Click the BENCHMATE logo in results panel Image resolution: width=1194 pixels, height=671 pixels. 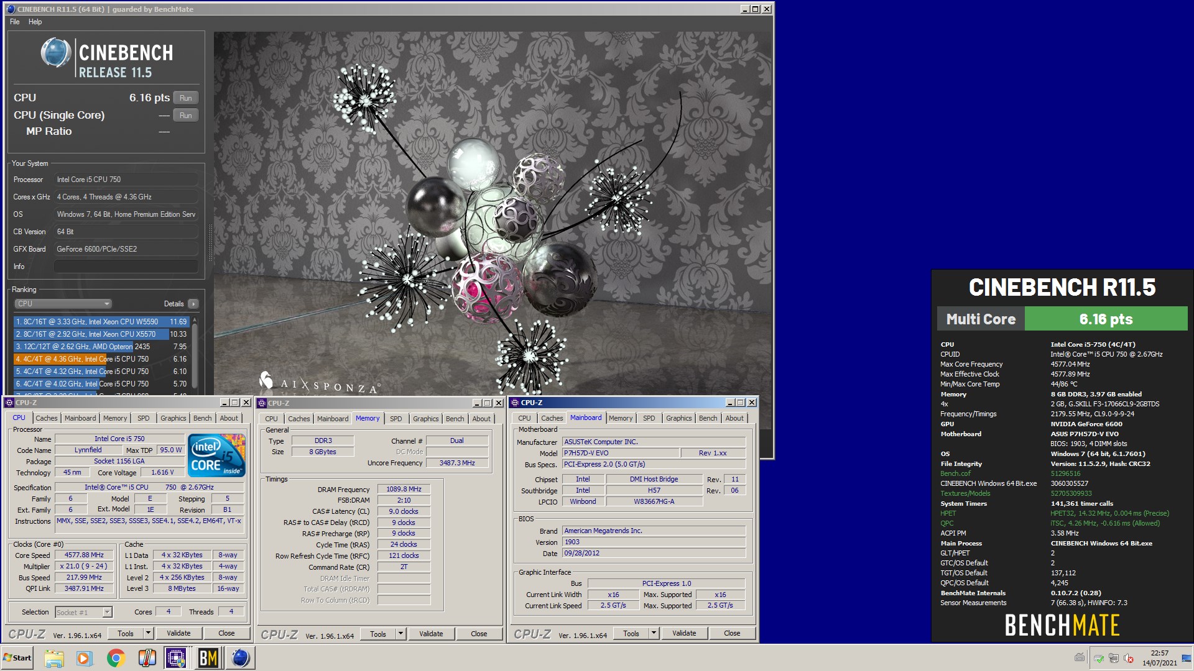tap(1062, 625)
